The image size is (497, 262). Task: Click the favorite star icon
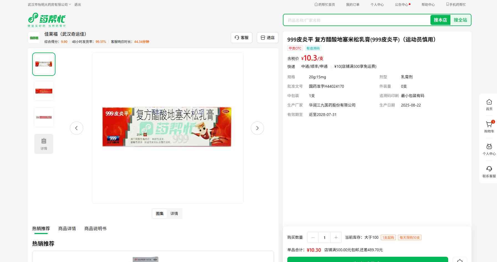[460, 260]
